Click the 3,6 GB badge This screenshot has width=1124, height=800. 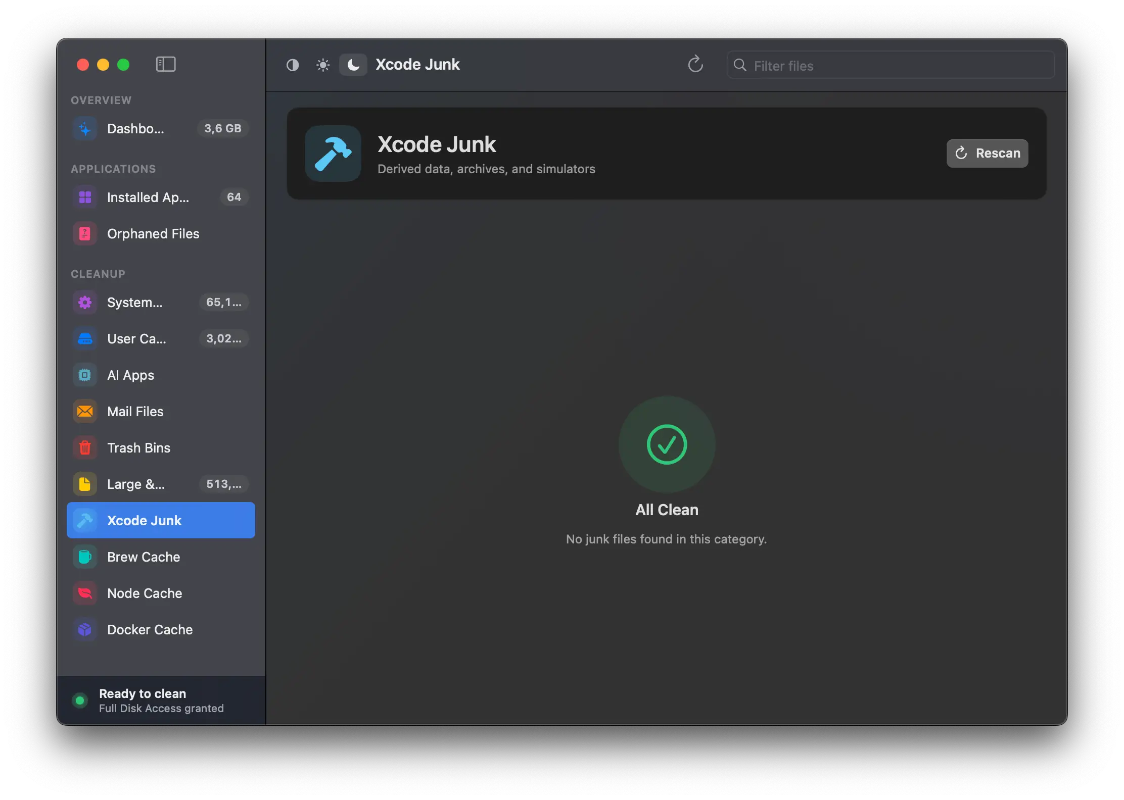[x=223, y=128]
